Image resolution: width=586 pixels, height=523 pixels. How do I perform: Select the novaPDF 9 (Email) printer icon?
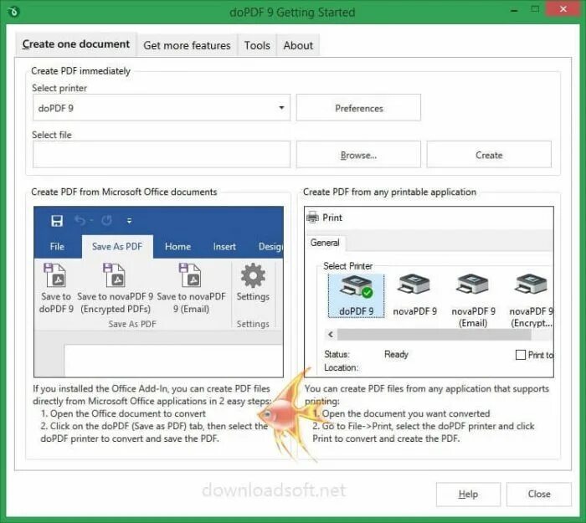tap(473, 284)
